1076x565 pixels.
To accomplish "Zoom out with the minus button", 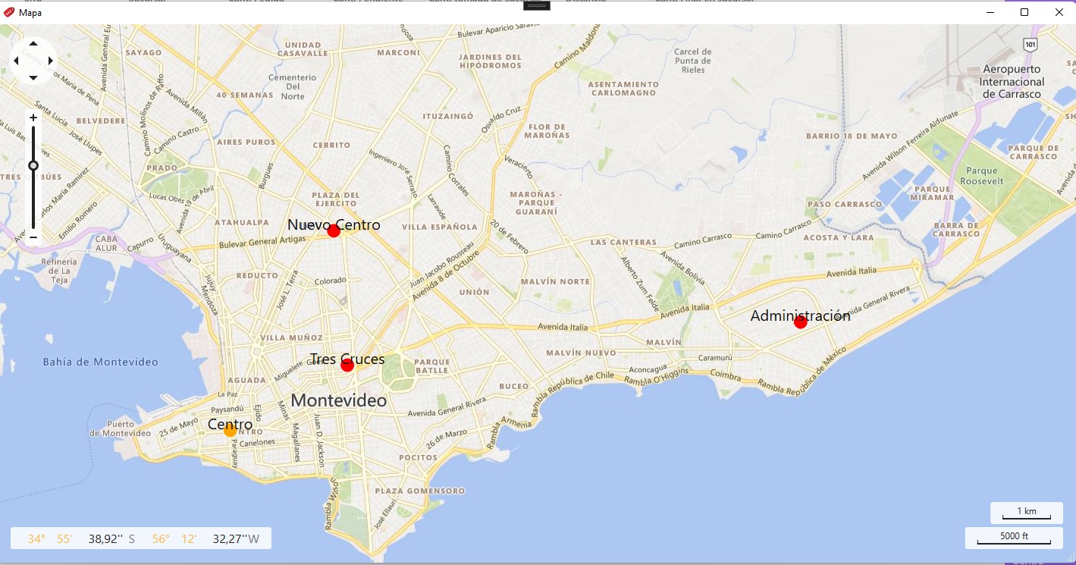I will click(33, 237).
